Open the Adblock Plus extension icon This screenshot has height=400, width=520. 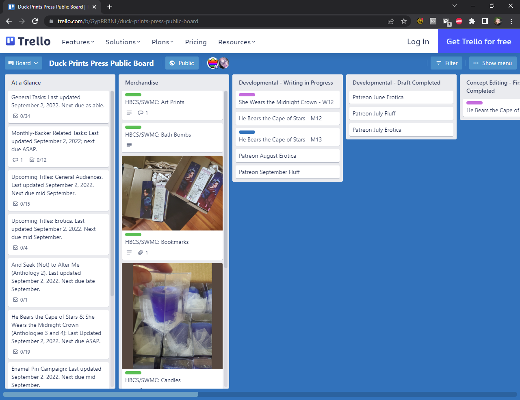click(459, 21)
